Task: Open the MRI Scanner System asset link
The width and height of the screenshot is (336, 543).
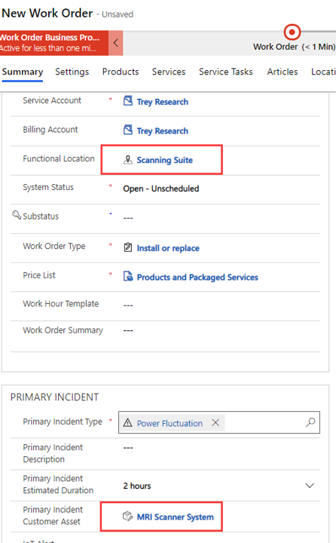Action: click(175, 517)
